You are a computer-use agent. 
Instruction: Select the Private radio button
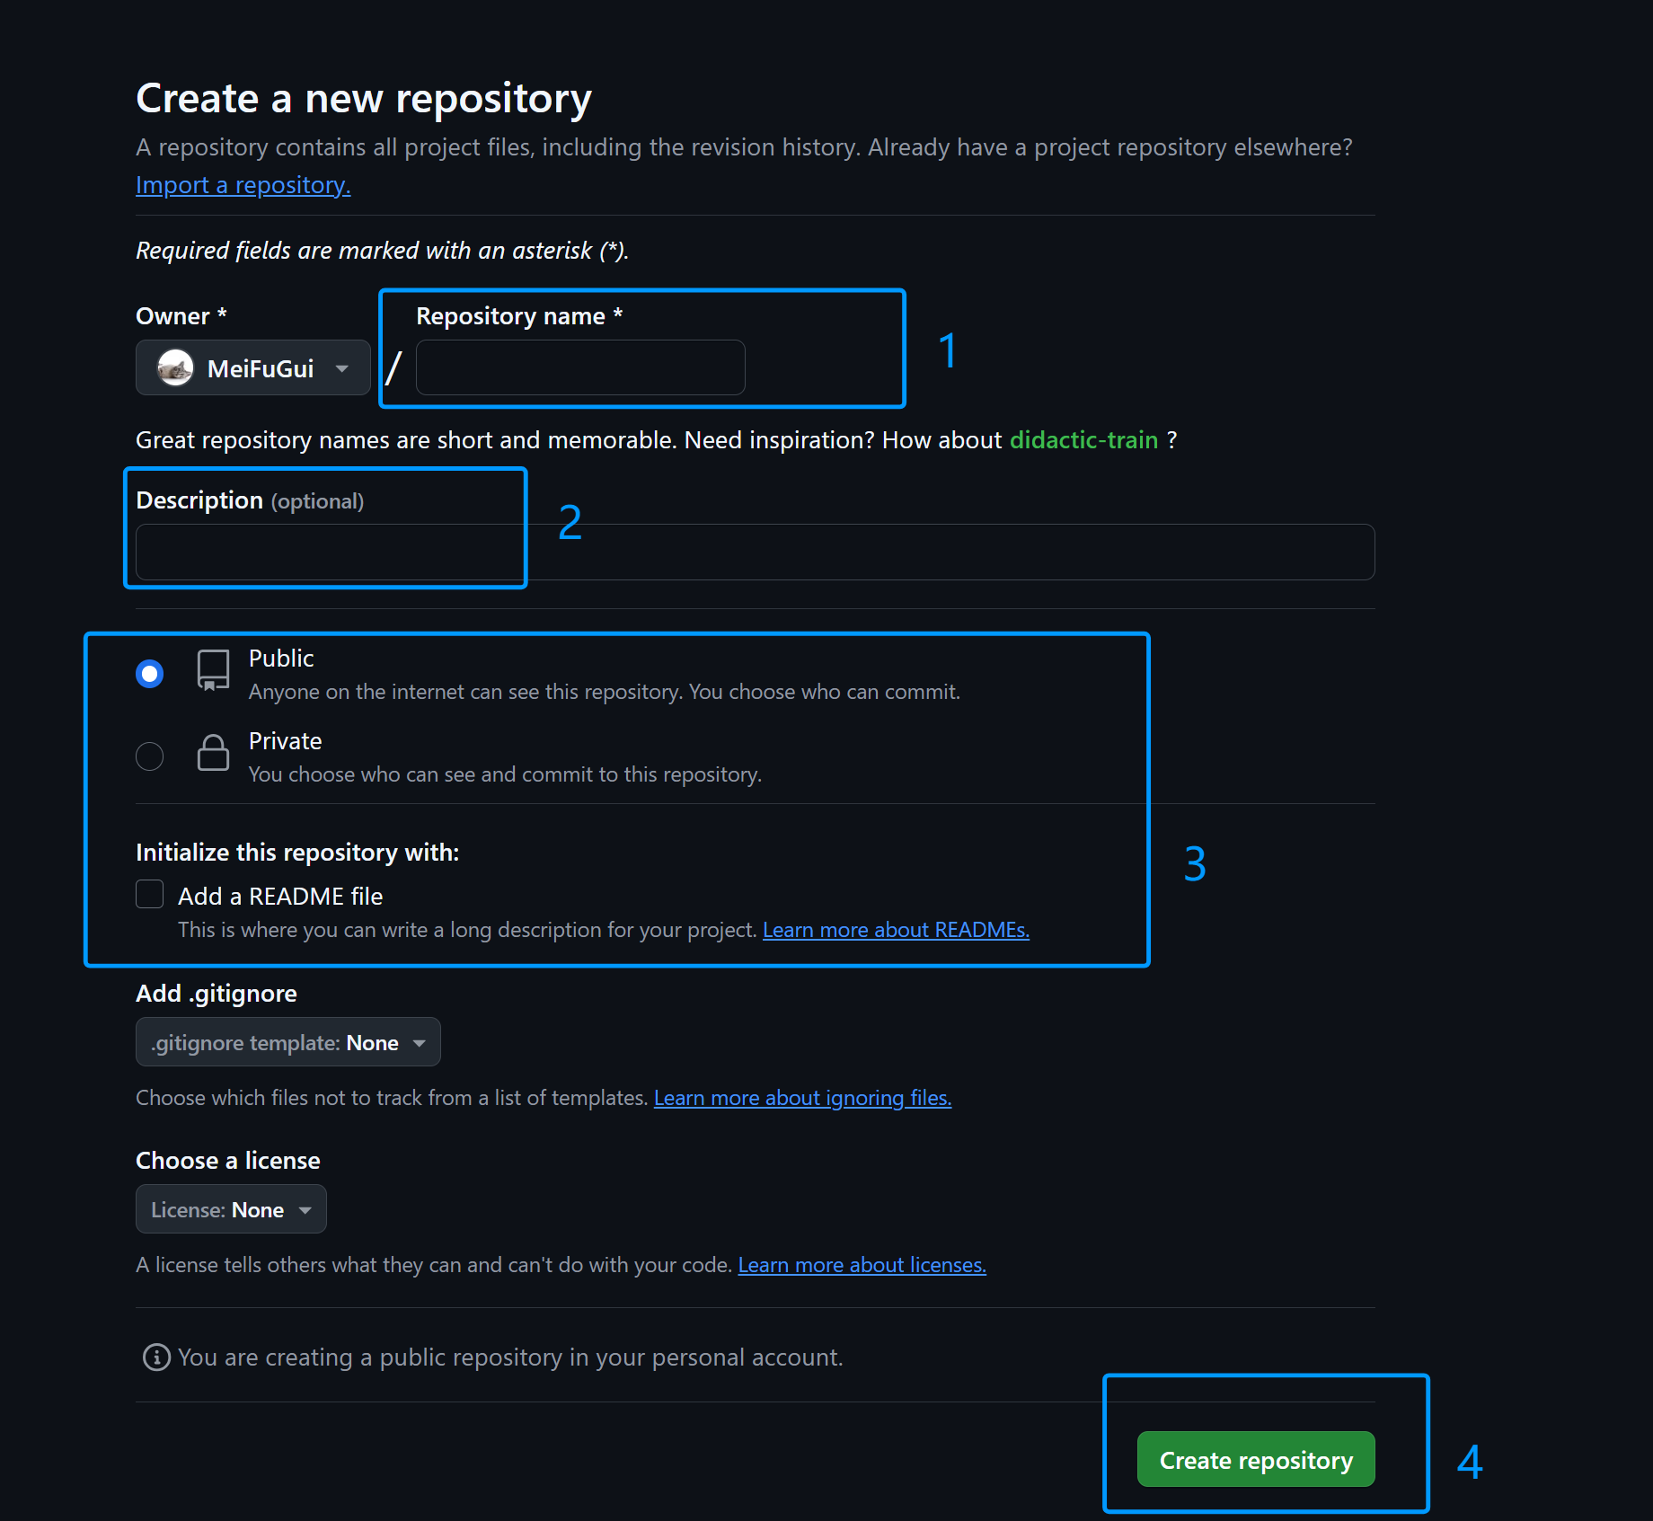(x=150, y=756)
